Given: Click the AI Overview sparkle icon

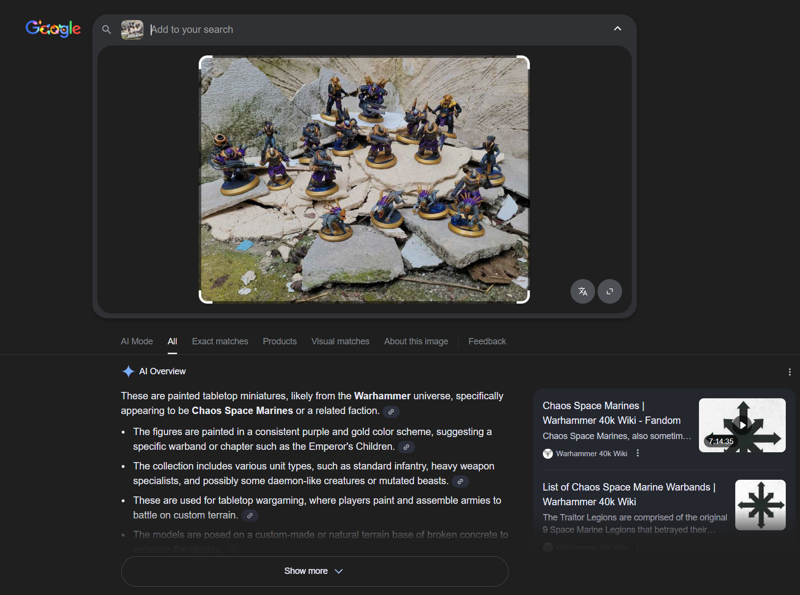Looking at the screenshot, I should click(128, 371).
